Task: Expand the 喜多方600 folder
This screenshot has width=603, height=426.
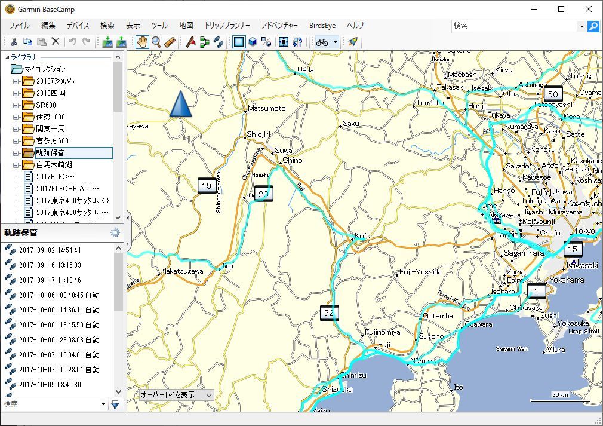Action: coord(16,141)
